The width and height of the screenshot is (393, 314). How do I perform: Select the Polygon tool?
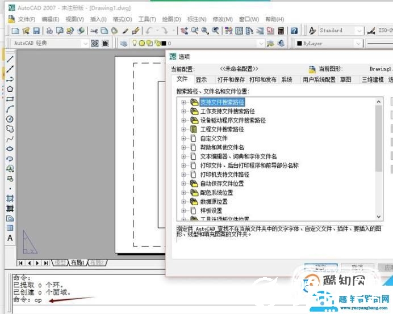click(10, 89)
